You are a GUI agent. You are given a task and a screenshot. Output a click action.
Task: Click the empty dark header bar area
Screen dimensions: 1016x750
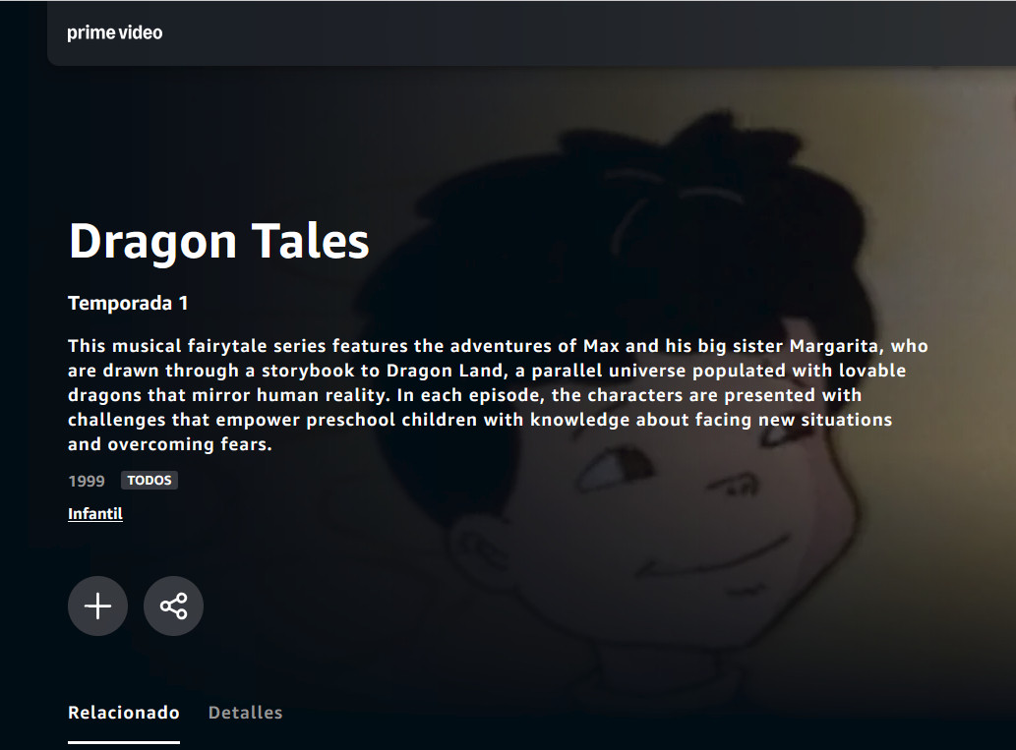click(x=583, y=32)
